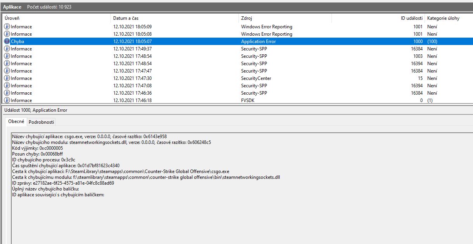This screenshot has width=473, height=244.
Task: Open the Podrobnosti tab
Action: click(41, 122)
